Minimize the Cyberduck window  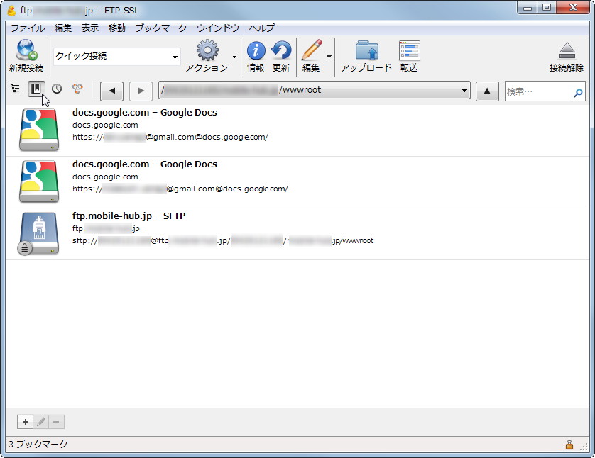[527, 7]
